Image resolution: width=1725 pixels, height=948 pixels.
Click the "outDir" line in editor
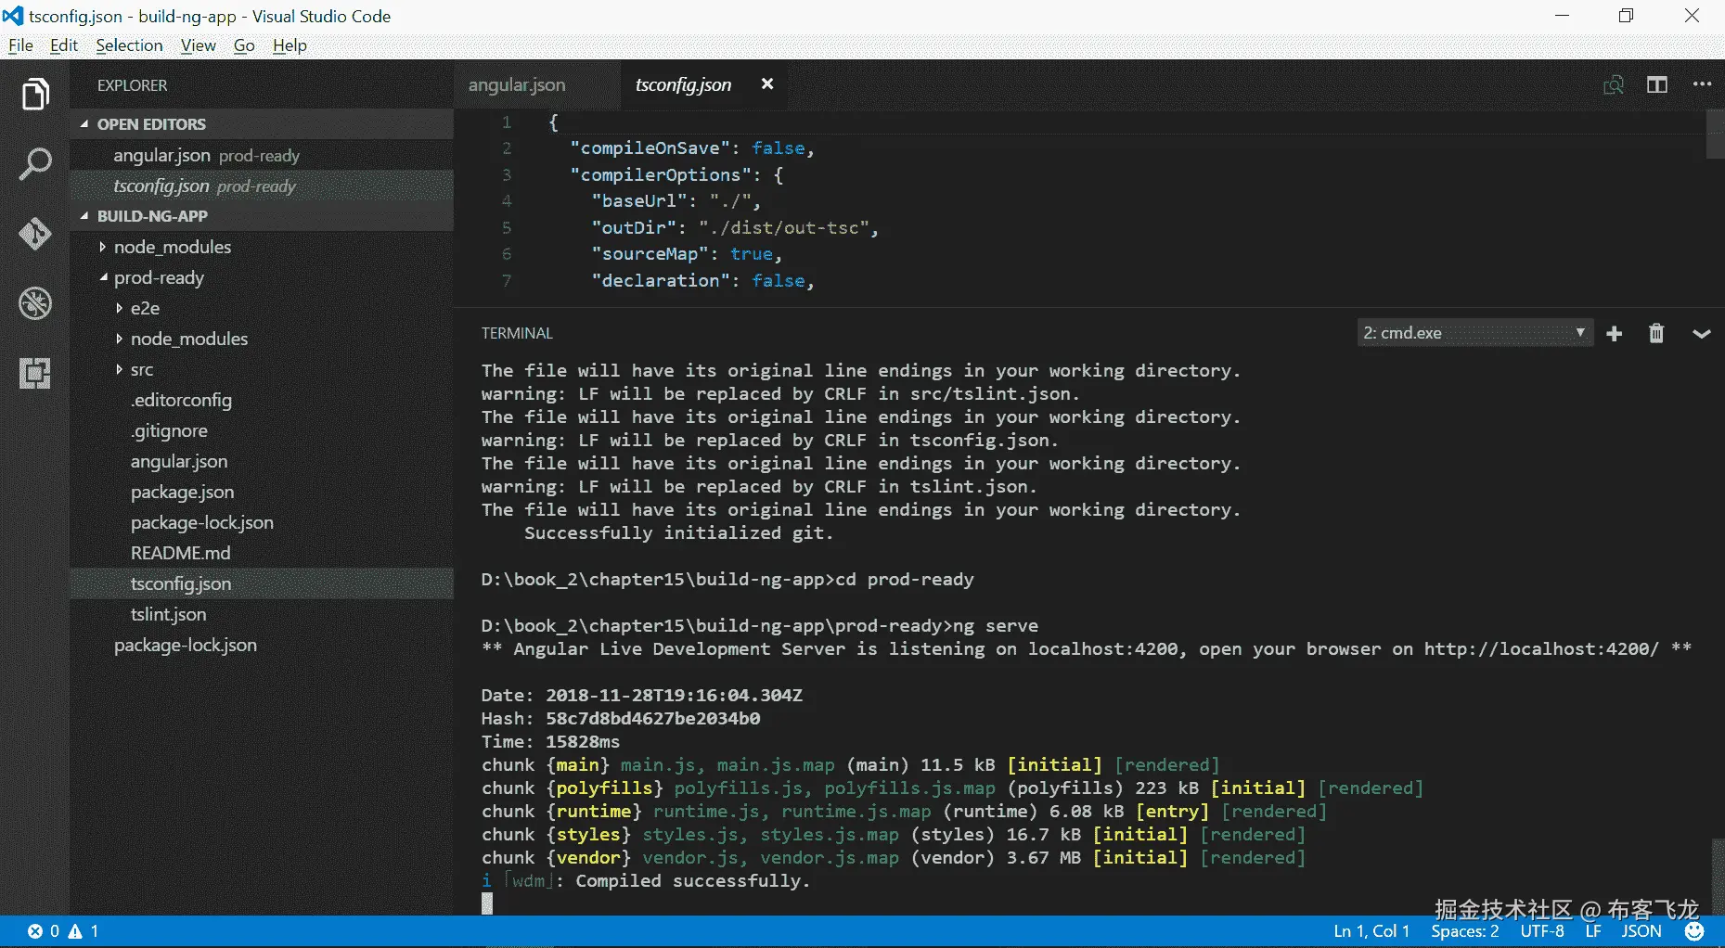pos(734,228)
